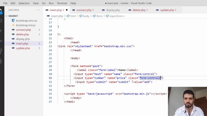
Task: Click the Explorer activity bar icon
Action: [x=1, y=11]
